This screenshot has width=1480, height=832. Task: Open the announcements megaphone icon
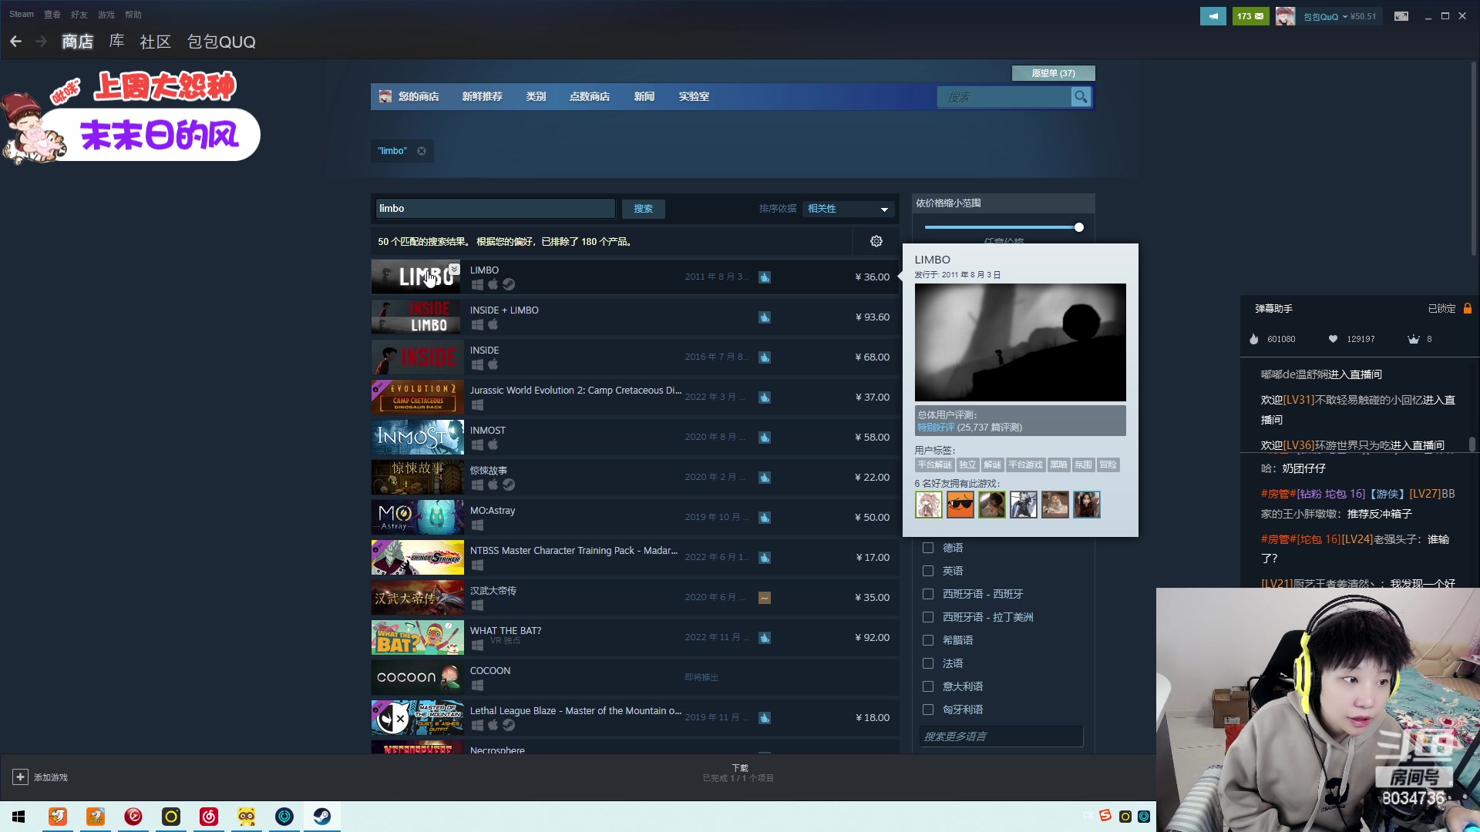[x=1213, y=16]
